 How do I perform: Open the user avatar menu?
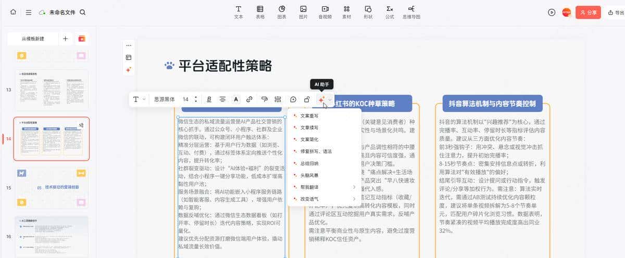[567, 12]
